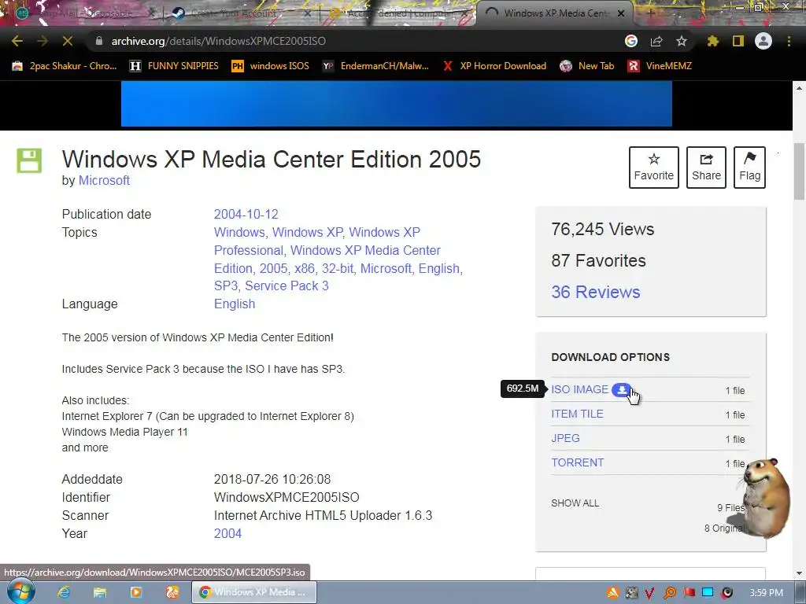Screen dimensions: 806x604
Task: Open the Chrome profile avatar
Action: (763, 41)
